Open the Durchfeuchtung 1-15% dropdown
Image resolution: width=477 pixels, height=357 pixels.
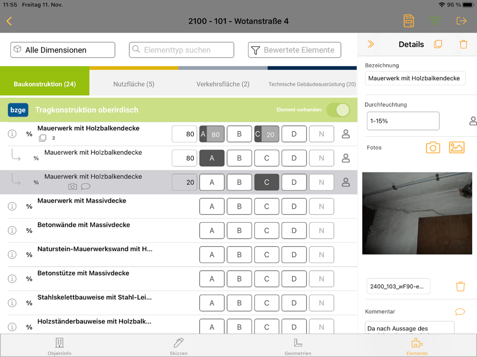click(403, 121)
